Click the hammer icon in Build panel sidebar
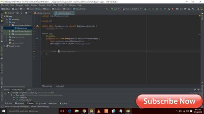Viewport: 204px width, 114px height. coord(5,94)
